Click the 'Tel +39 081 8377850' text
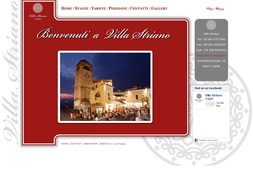 click(211, 39)
